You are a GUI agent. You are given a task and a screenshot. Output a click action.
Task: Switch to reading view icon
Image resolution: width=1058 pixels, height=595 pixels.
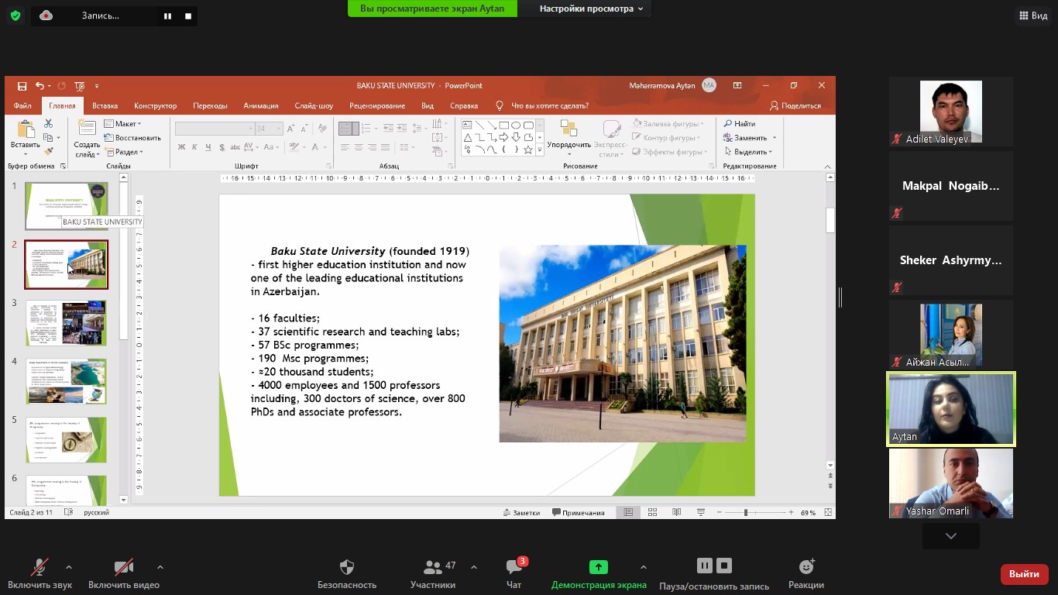[x=676, y=513]
